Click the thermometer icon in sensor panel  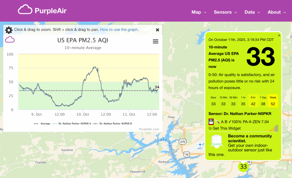pyautogui.click(x=217, y=122)
